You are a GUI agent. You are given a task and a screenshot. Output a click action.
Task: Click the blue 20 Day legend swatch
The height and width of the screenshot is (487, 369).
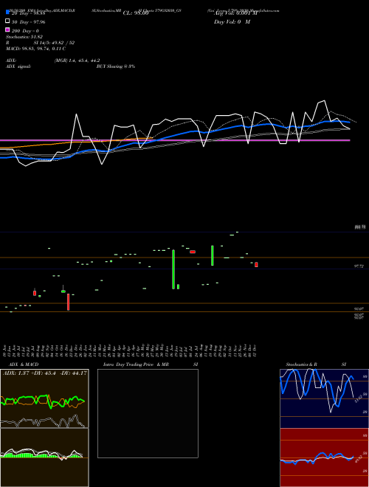[x=7, y=13]
